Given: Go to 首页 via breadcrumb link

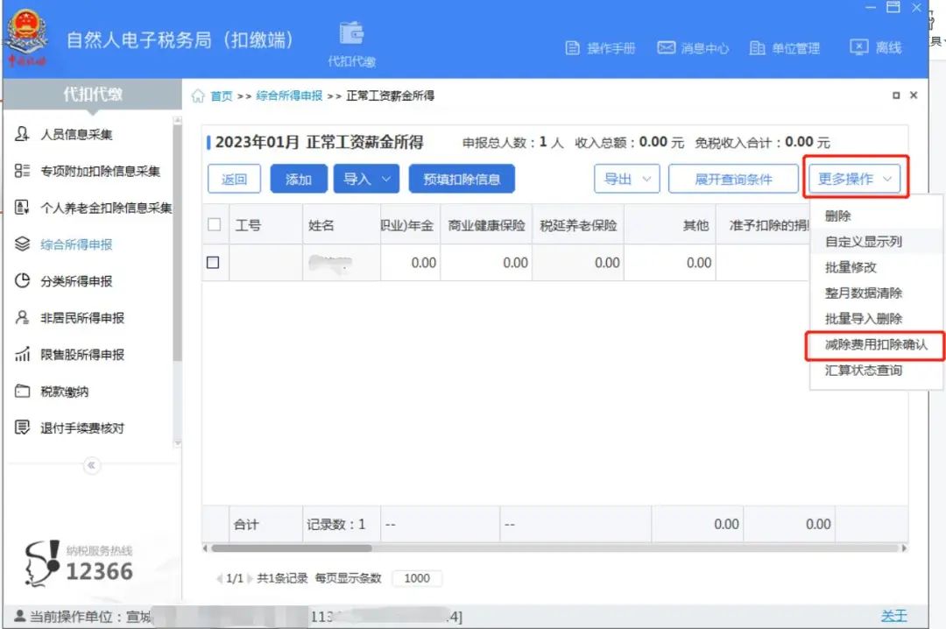Looking at the screenshot, I should 222,96.
